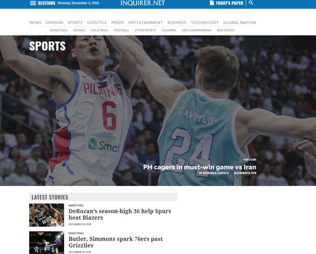Go to the INQUIRER.NET home logo
The width and height of the screenshot is (316, 254).
pyautogui.click(x=143, y=3)
